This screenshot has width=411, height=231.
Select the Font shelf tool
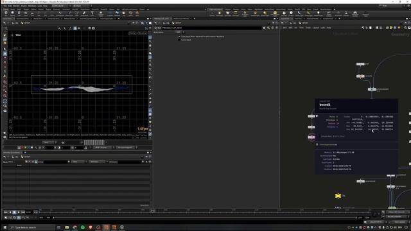tap(92, 13)
